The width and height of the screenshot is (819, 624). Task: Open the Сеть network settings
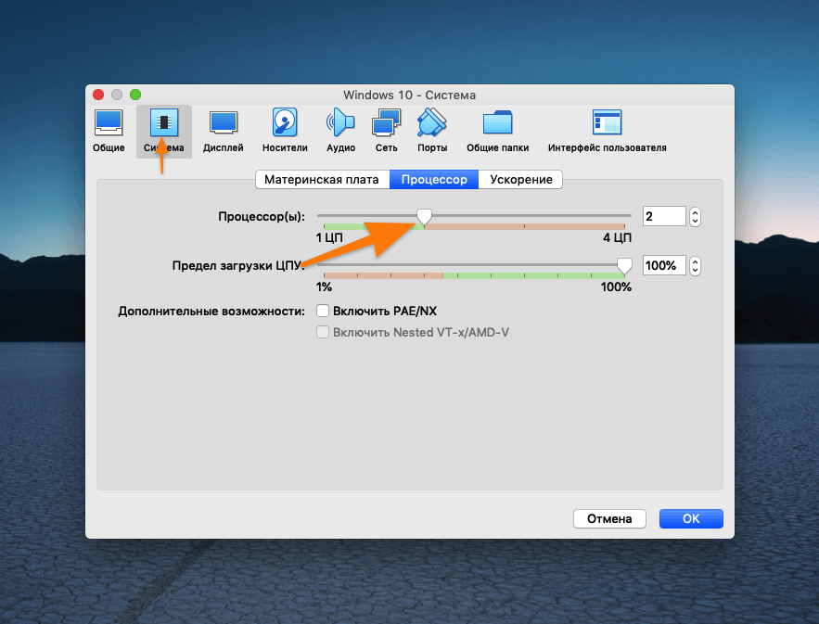tap(387, 131)
